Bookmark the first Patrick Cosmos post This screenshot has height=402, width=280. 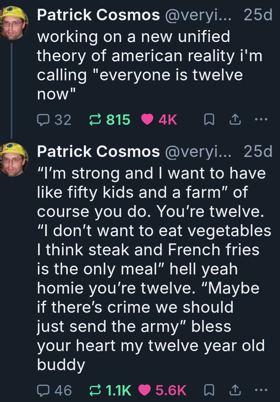[x=209, y=120]
